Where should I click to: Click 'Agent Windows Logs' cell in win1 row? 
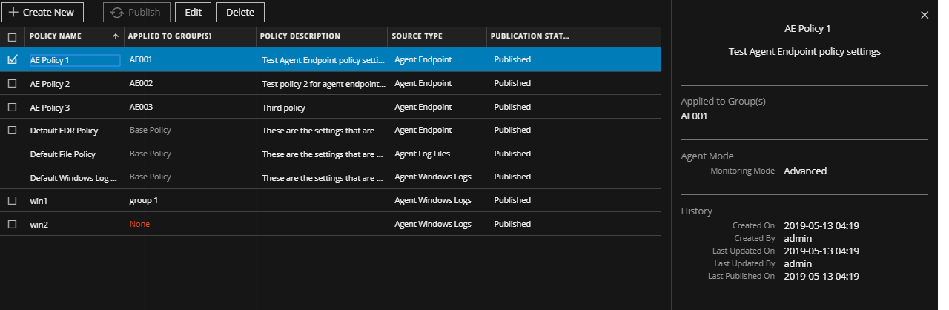433,200
